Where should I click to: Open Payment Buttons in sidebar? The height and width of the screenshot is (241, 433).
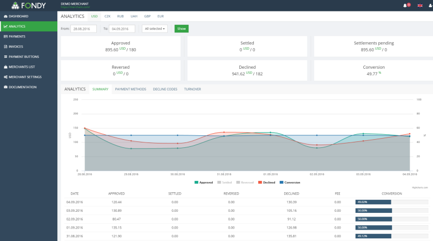(x=29, y=57)
